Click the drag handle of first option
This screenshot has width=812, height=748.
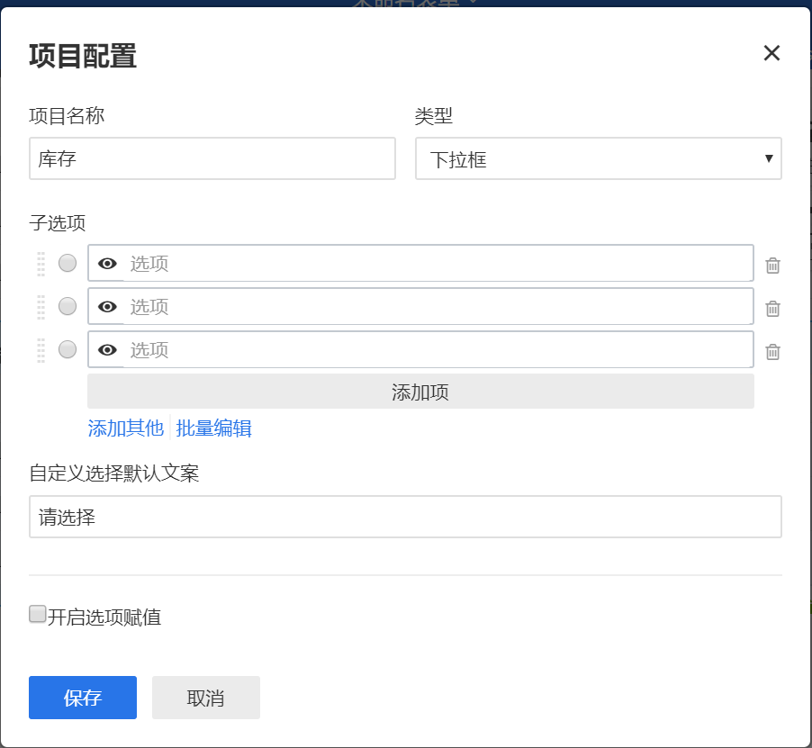(41, 264)
